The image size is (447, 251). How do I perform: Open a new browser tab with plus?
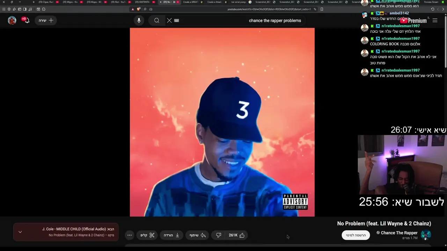(x=34, y=2)
